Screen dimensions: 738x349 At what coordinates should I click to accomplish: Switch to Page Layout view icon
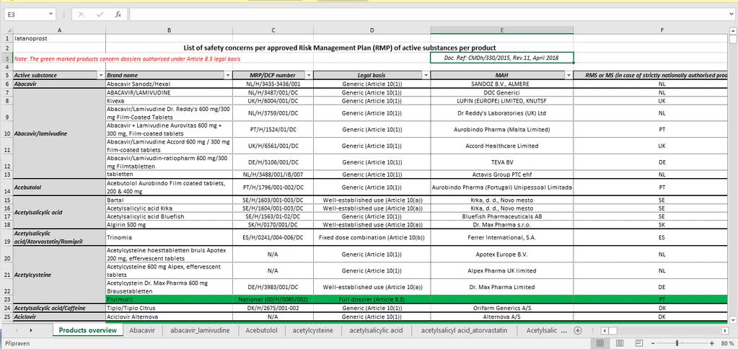pos(620,343)
